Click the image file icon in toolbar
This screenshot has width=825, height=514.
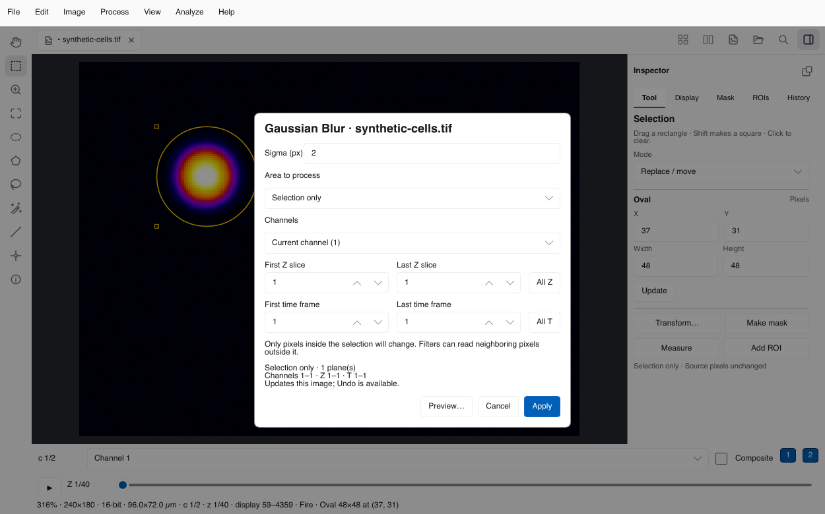(x=733, y=40)
